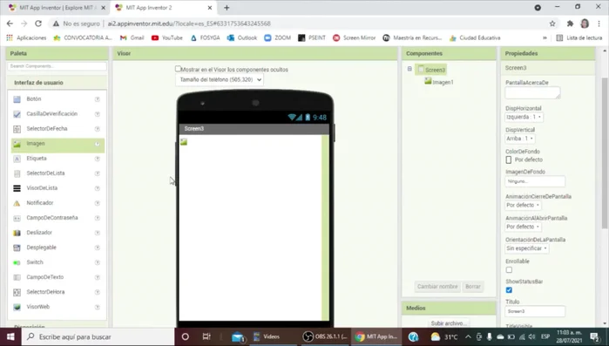Open help for the Etiqueta component
Image resolution: width=609 pixels, height=346 pixels.
tap(97, 159)
